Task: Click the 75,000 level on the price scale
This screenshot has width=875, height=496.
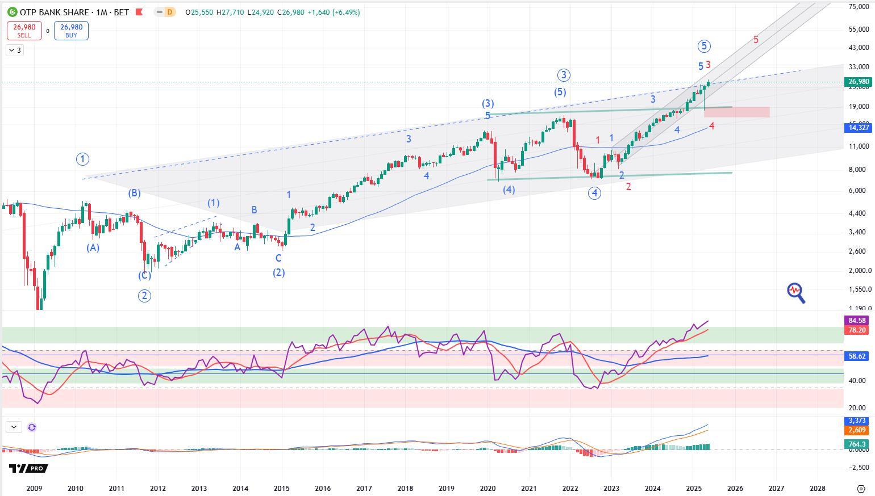Action: click(859, 7)
